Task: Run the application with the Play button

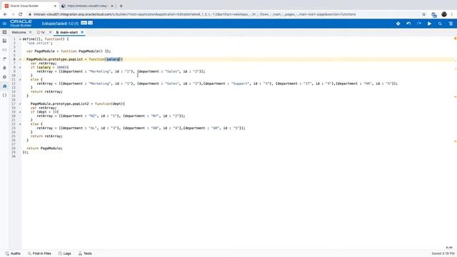Action: pos(429,24)
